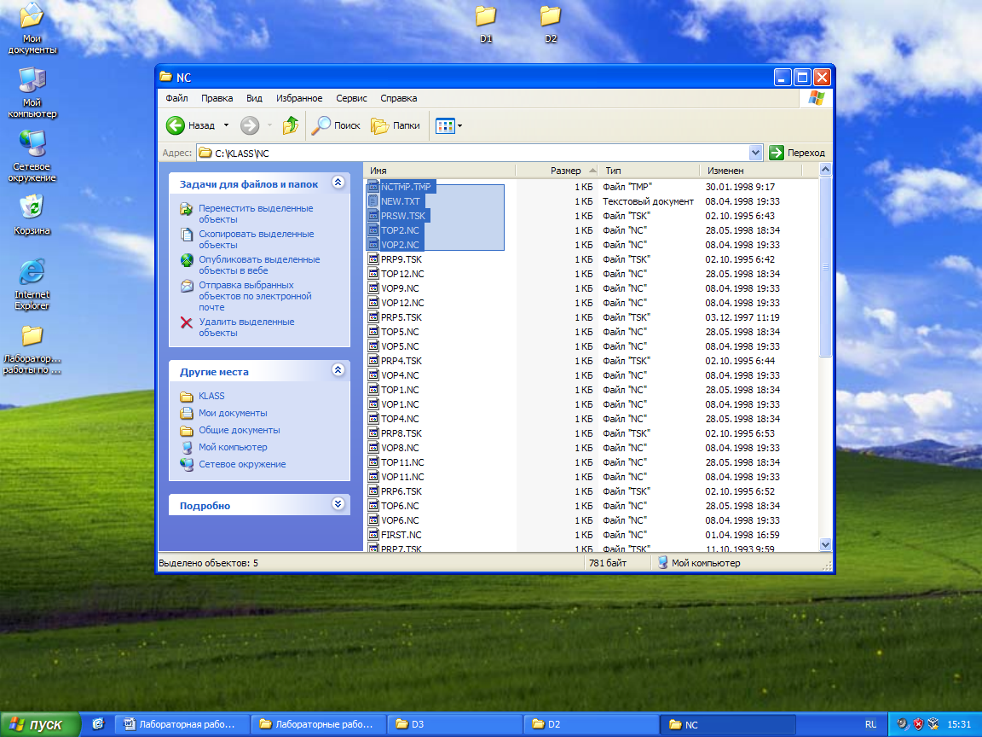The image size is (982, 737).
Task: Select the PRP5.TSK file icon
Action: click(x=373, y=317)
